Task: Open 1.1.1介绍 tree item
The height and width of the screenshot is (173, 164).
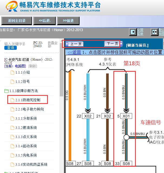Action: pos(22,73)
